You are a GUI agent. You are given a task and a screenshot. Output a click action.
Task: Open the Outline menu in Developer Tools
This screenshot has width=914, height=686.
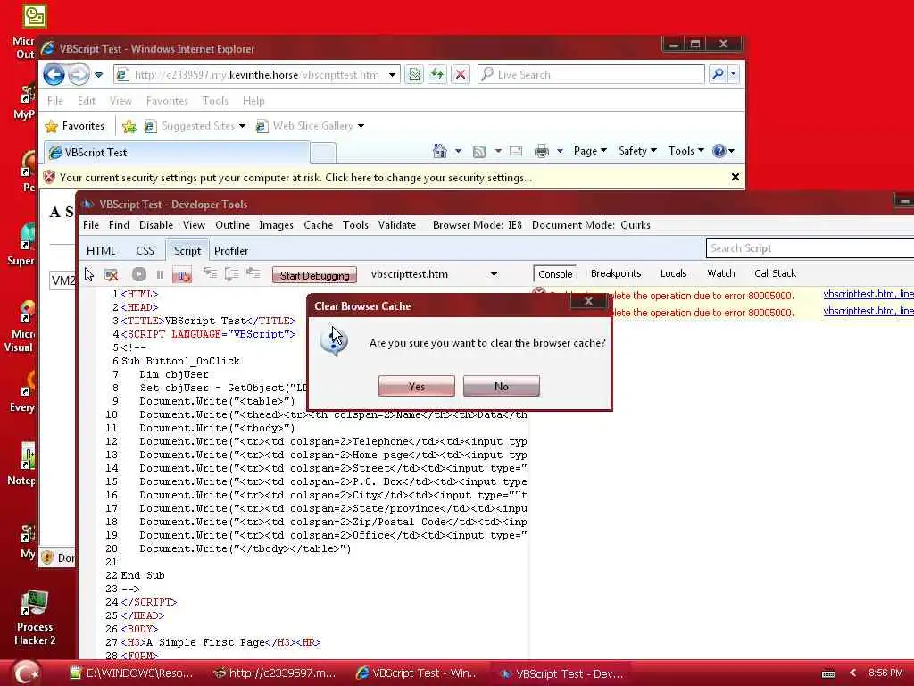(233, 225)
